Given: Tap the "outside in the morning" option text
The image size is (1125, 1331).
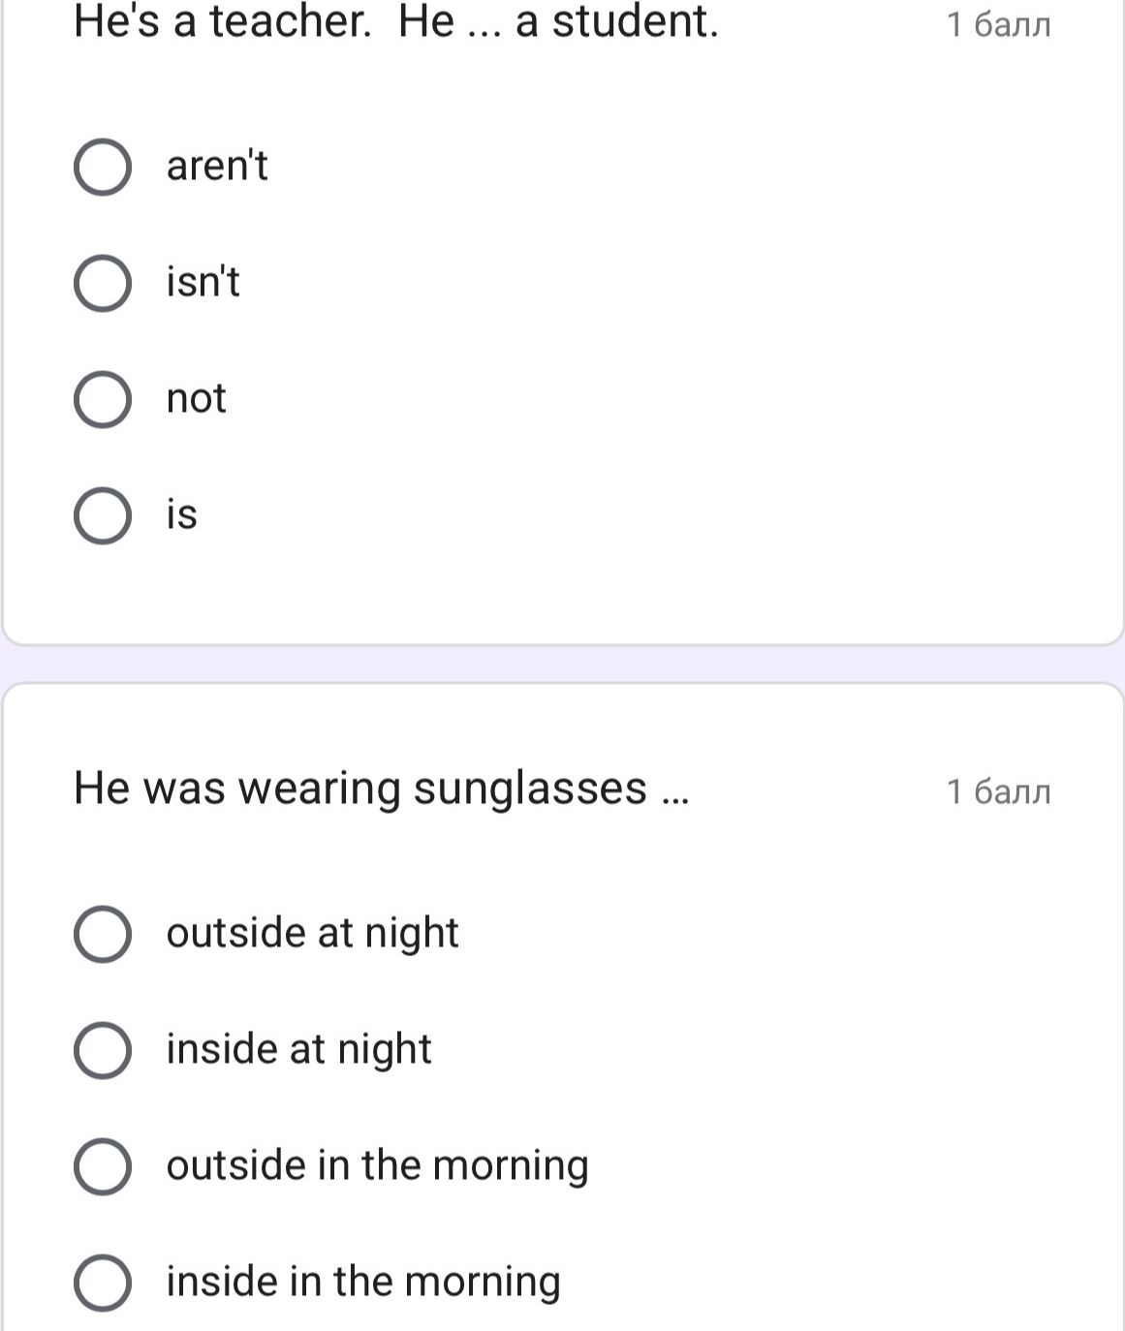Looking at the screenshot, I should click(x=377, y=1165).
